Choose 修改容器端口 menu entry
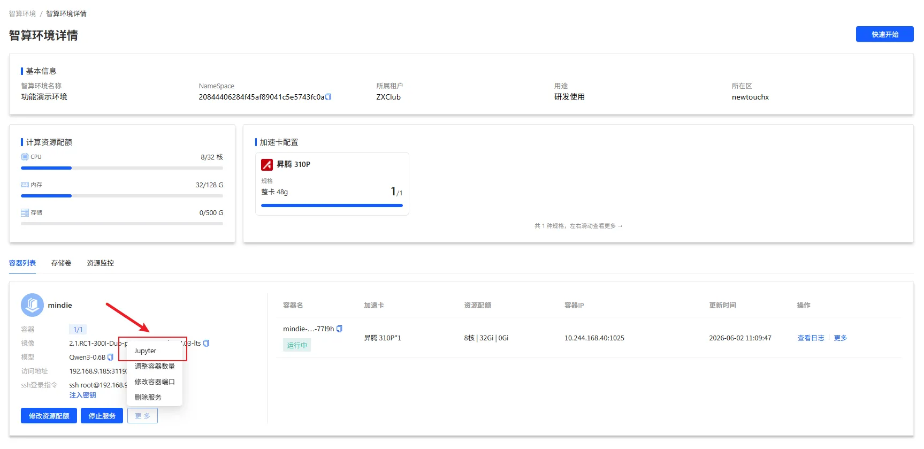The height and width of the screenshot is (449, 924). point(155,382)
